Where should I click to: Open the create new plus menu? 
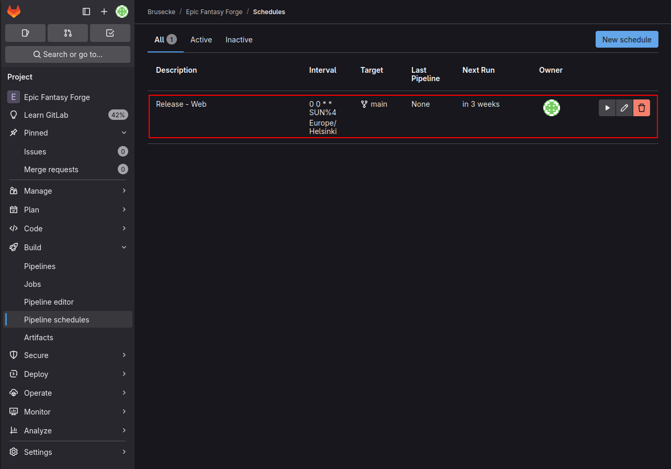[104, 12]
